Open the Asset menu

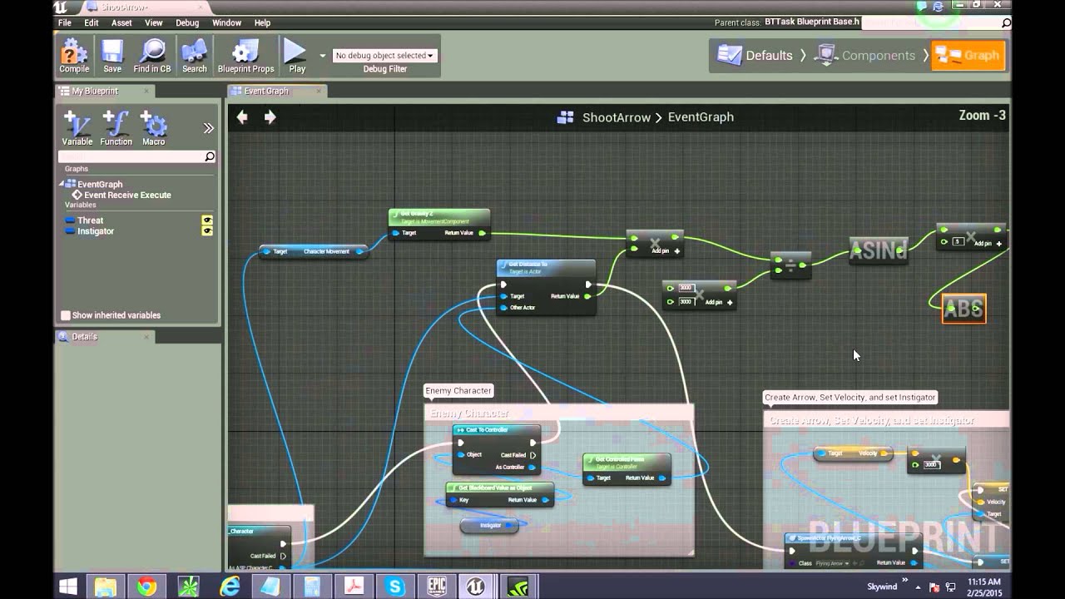(x=121, y=22)
